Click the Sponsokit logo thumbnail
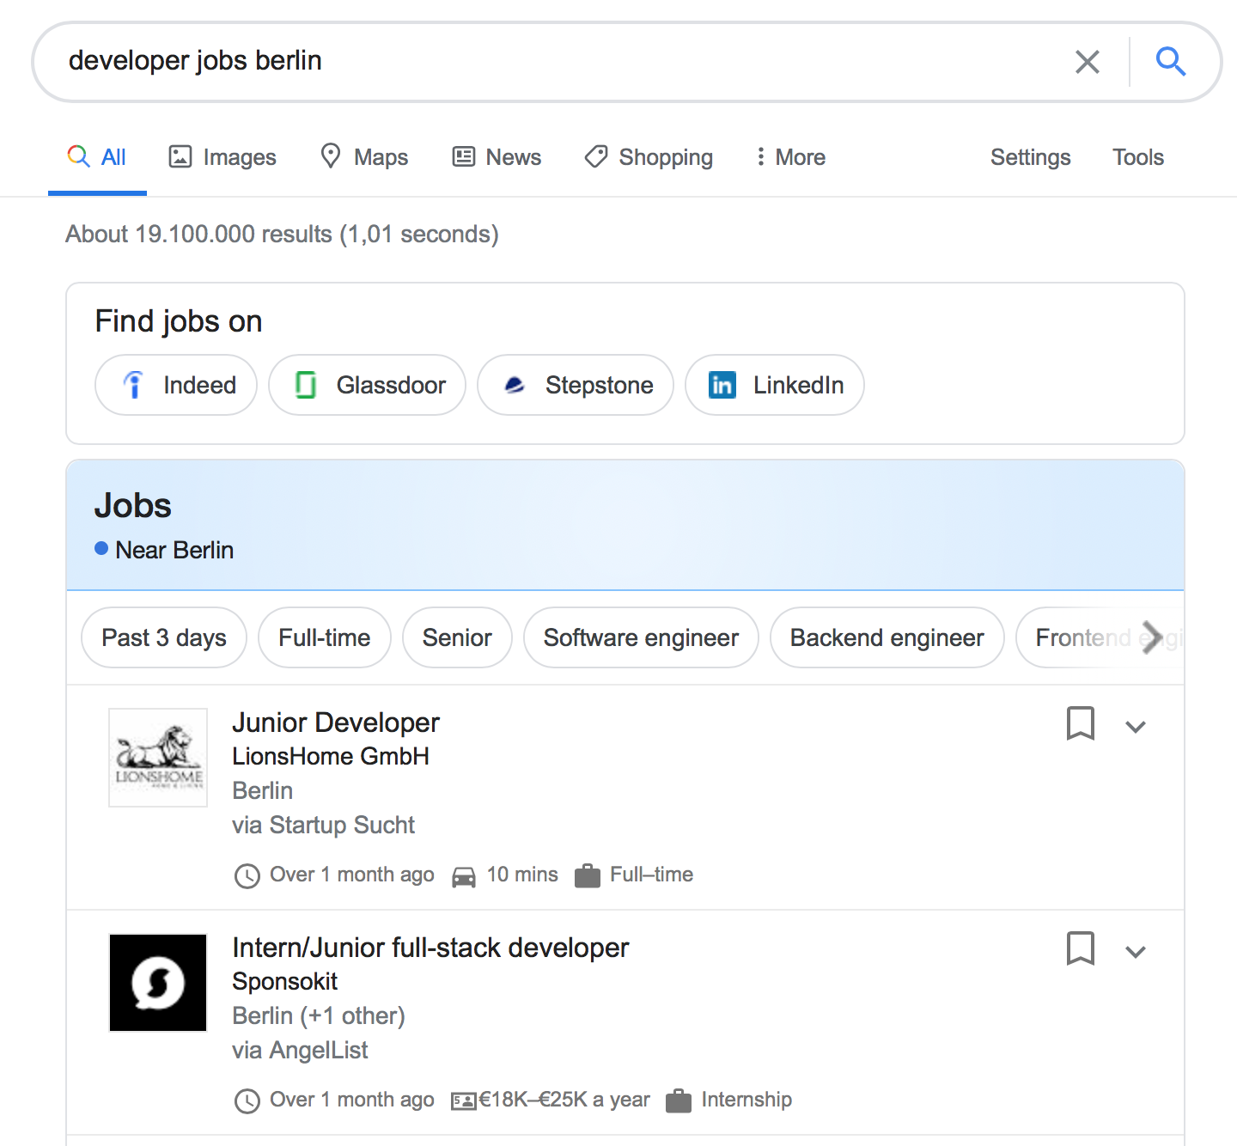 (158, 983)
